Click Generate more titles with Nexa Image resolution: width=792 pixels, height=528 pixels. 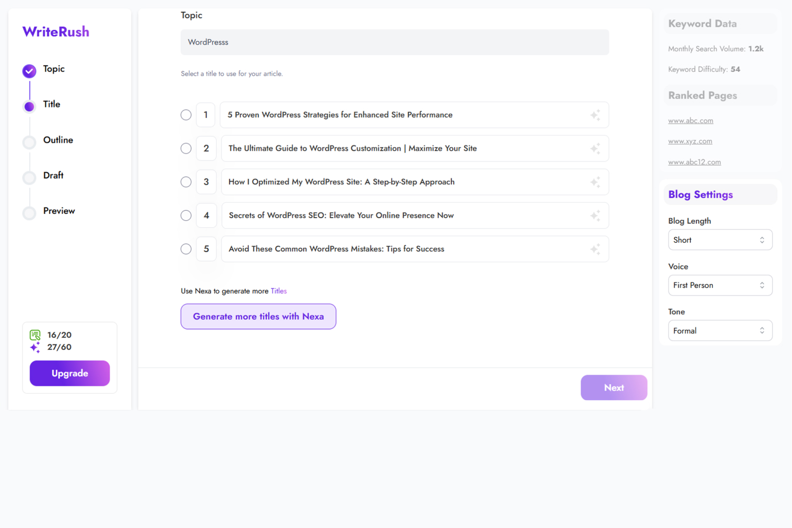point(258,316)
